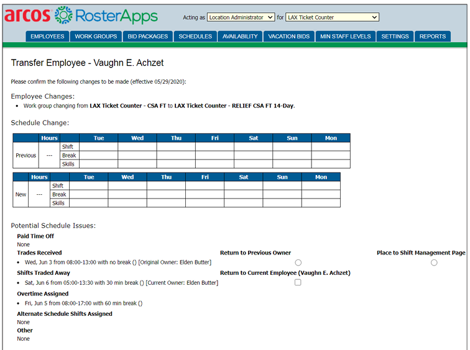Click the Previous schedule Sun skills cell
Screen dimensions: 470x350
292,164
